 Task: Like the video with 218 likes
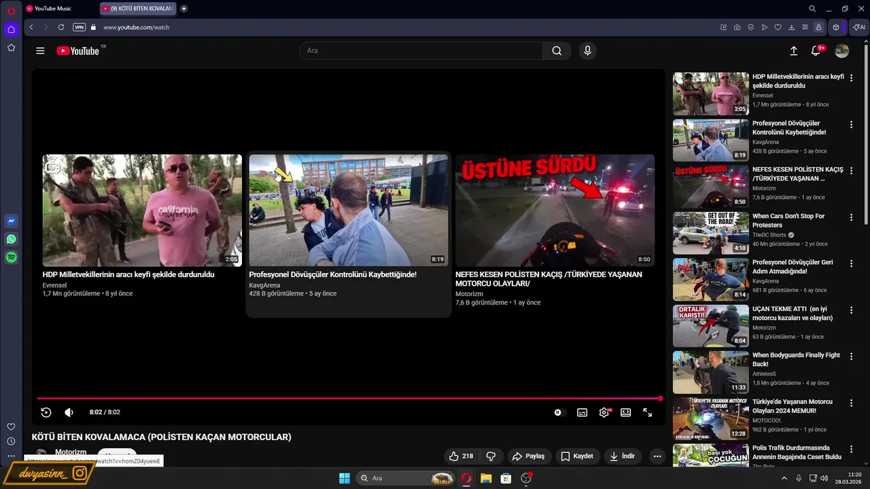click(x=461, y=456)
